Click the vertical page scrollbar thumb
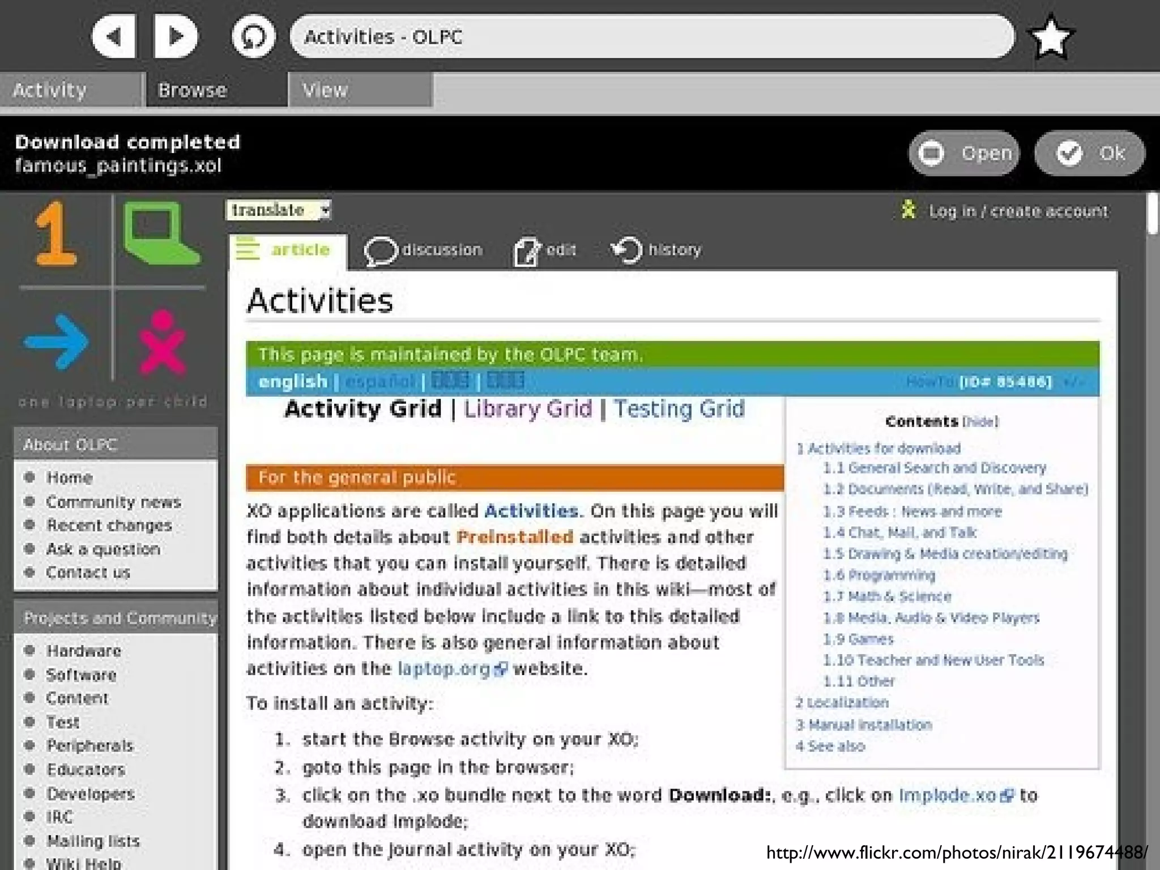 [x=1153, y=214]
